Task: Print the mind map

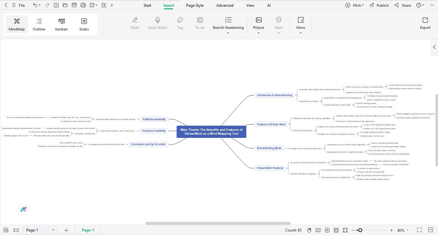Action: pos(83,5)
